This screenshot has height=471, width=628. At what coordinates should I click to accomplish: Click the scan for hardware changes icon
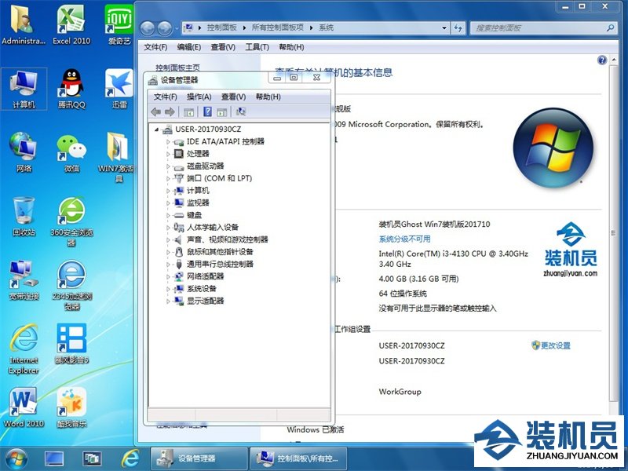tap(241, 111)
